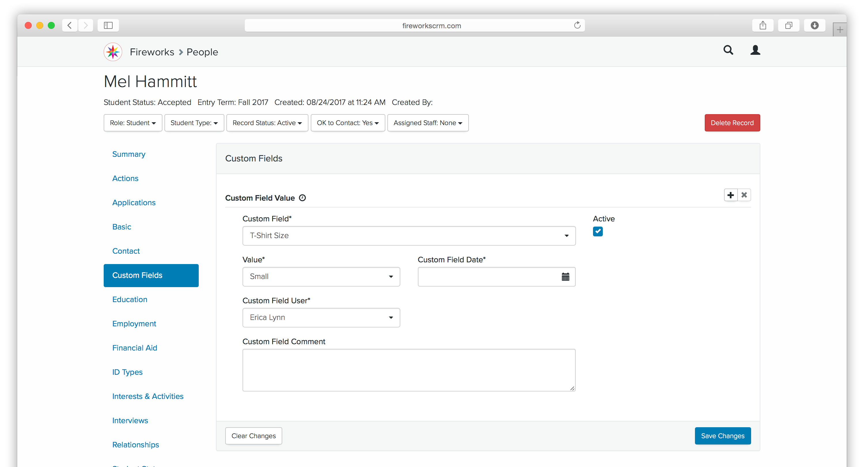Remove custom field value with X icon
The width and height of the screenshot is (864, 467).
point(744,195)
